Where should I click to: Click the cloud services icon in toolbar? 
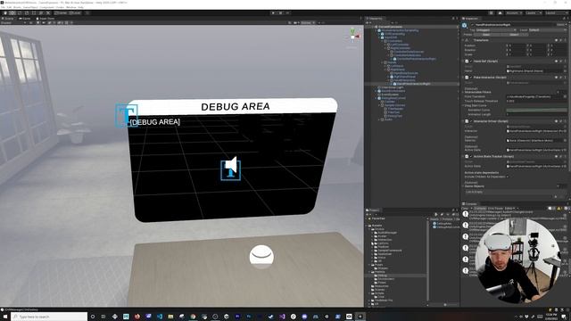point(500,13)
